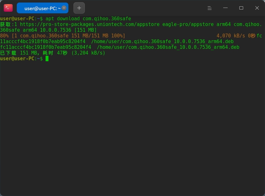Maximize the terminal window
The image size is (265, 196).
(x=241, y=8)
